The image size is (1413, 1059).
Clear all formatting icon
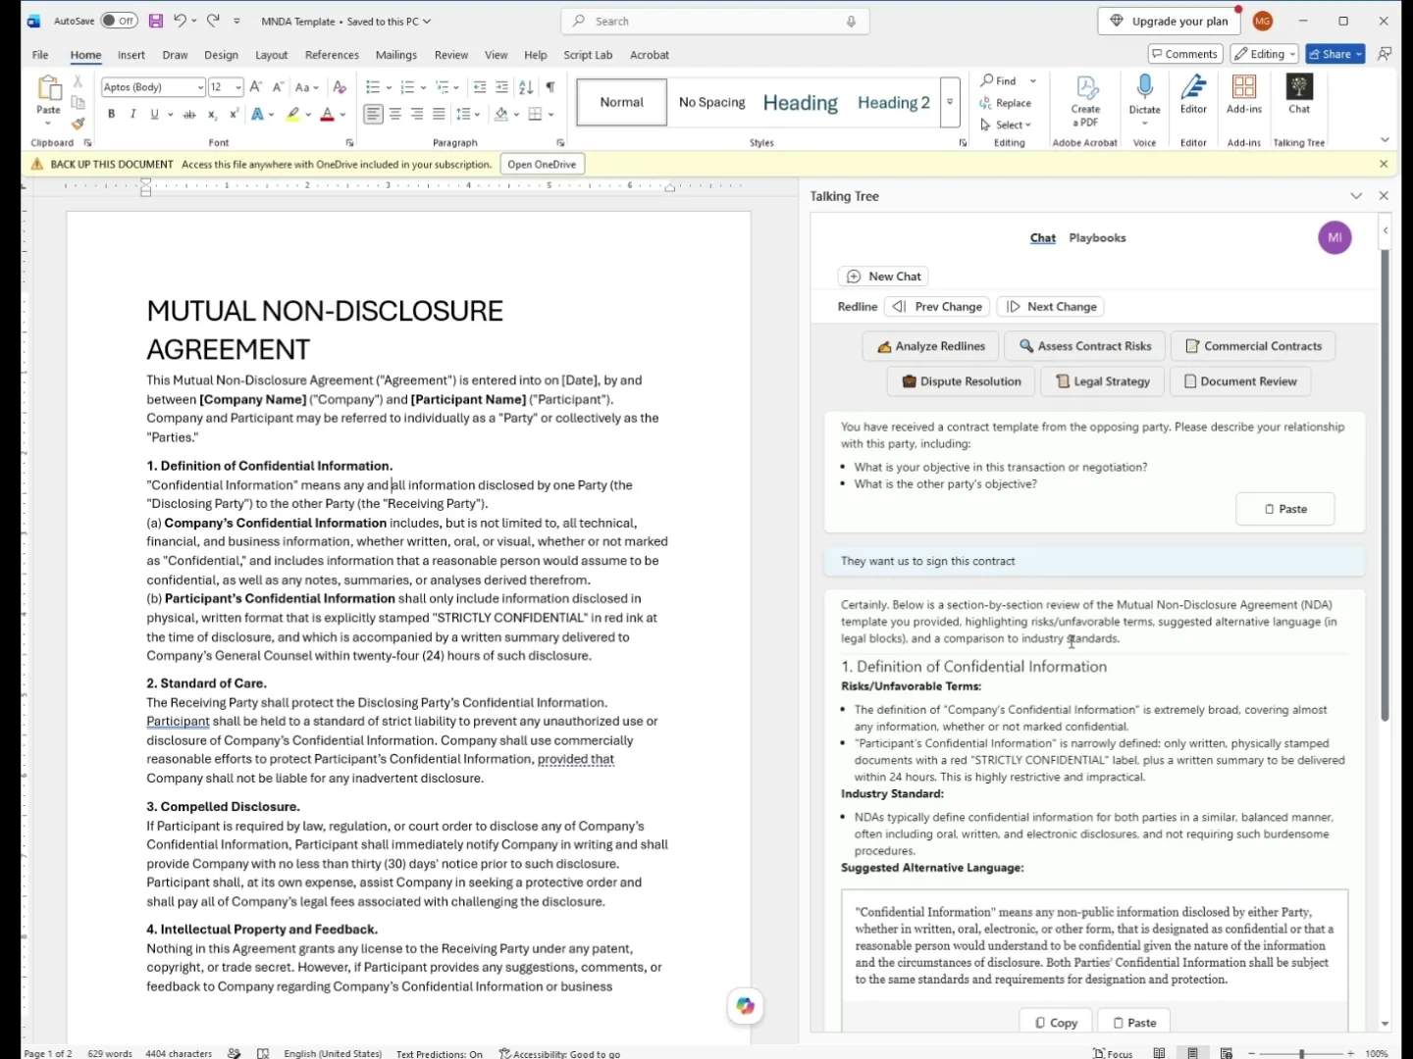pos(340,87)
